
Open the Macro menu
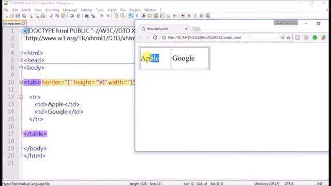coord(112,10)
